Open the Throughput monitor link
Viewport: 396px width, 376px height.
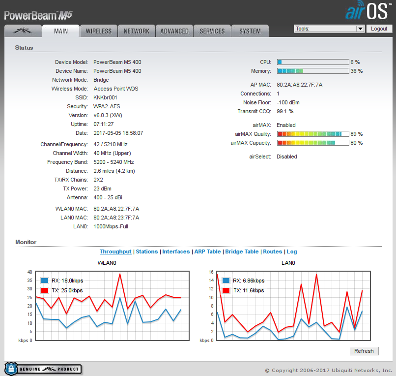click(x=115, y=251)
